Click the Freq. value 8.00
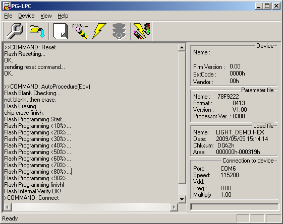 click(226, 188)
